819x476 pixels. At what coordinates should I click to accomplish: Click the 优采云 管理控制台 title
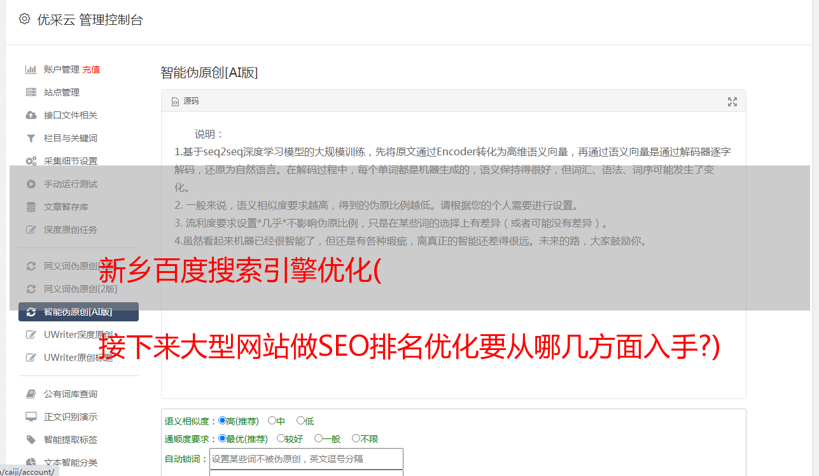click(x=90, y=20)
